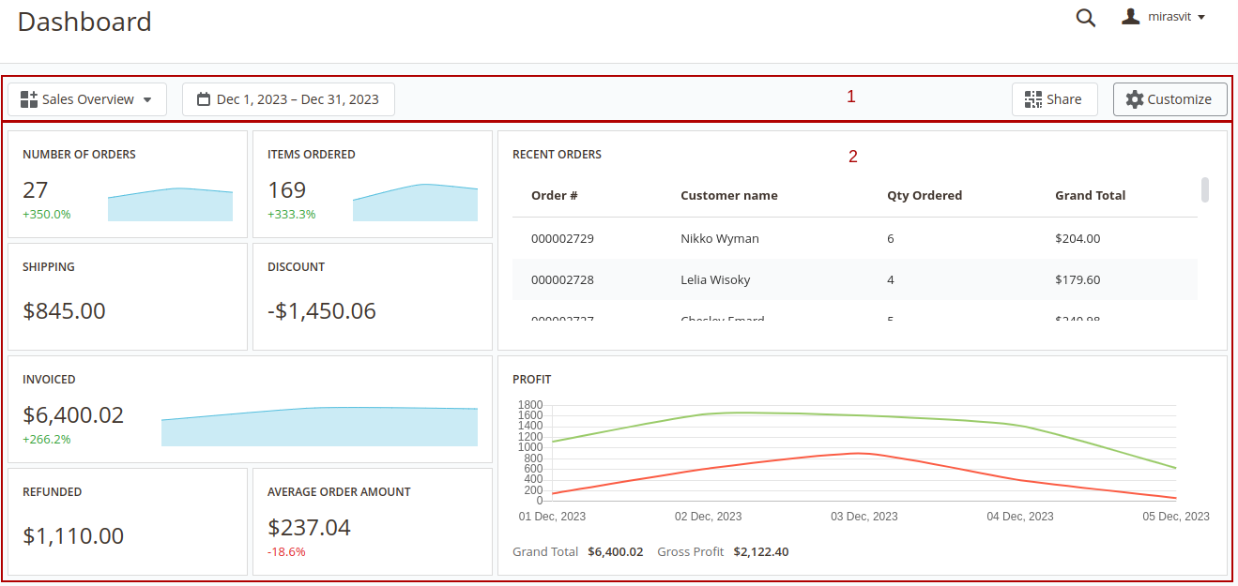Click the calendar icon in date range
The height and width of the screenshot is (586, 1238).
click(204, 99)
